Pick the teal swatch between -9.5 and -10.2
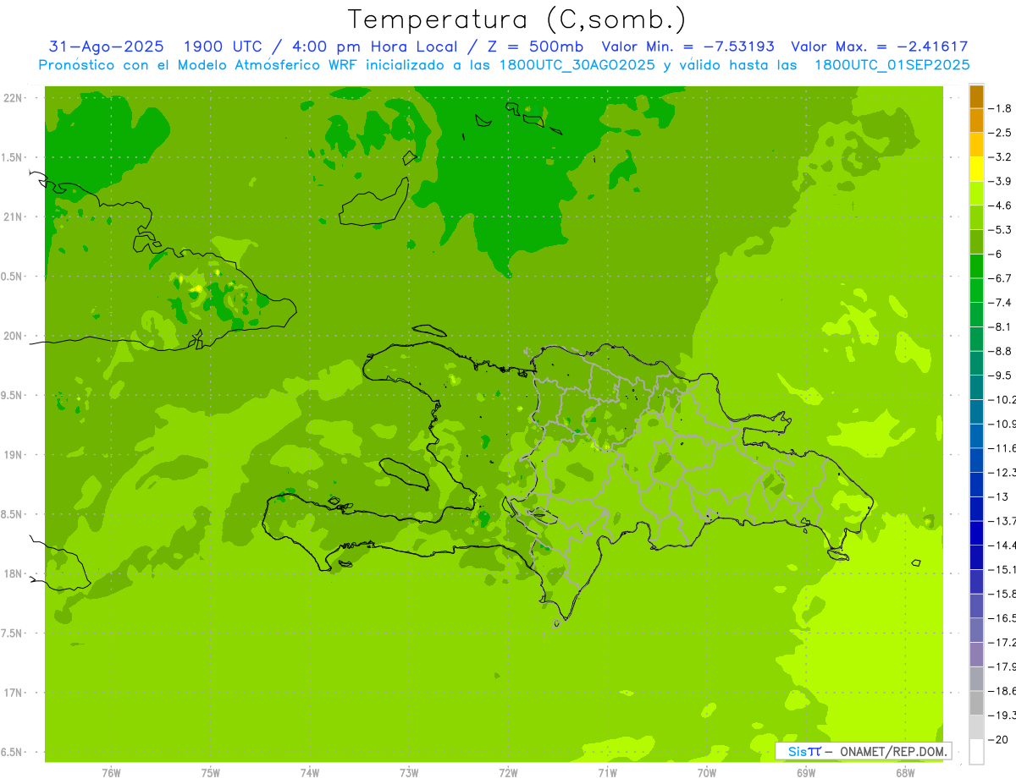The width and height of the screenshot is (1016, 784). (976, 387)
